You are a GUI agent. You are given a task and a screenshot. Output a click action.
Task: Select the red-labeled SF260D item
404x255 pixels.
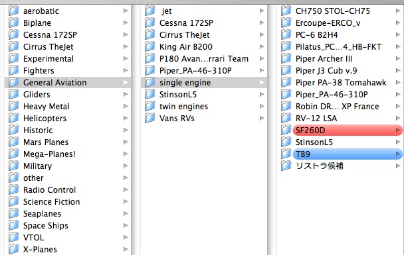[348, 130]
